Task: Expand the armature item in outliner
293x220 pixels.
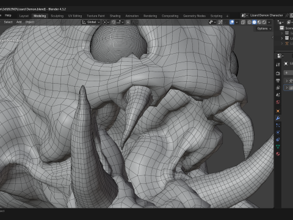Action: coord(282,43)
